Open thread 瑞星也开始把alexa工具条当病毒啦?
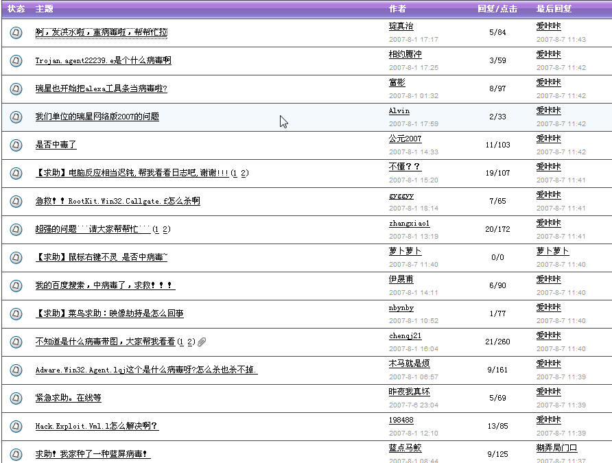Image resolution: width=612 pixels, height=463 pixels. pyautogui.click(x=101, y=88)
